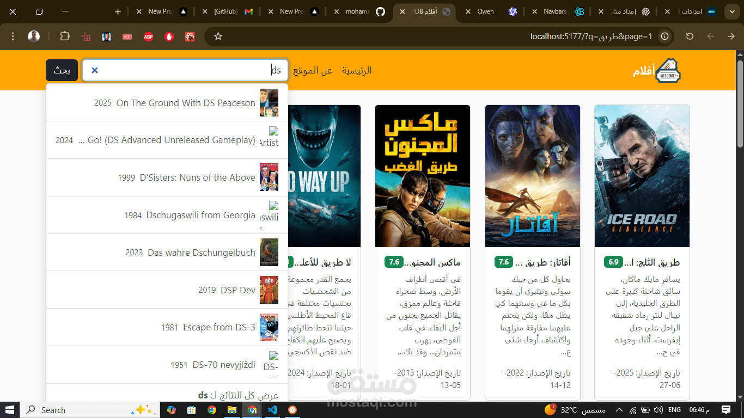The width and height of the screenshot is (744, 418).
Task: Focus the movie search input field
Action: click(x=185, y=70)
